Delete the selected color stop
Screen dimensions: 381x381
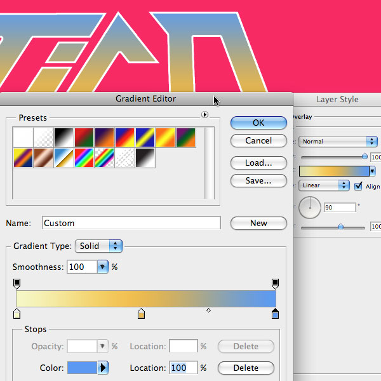pos(246,368)
